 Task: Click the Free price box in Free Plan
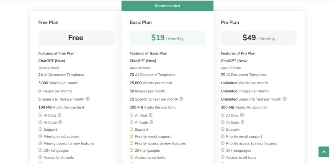point(76,38)
